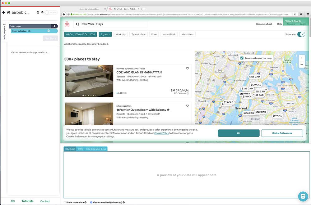Open Cookie Preferences
311x205 pixels.
pyautogui.click(x=282, y=133)
